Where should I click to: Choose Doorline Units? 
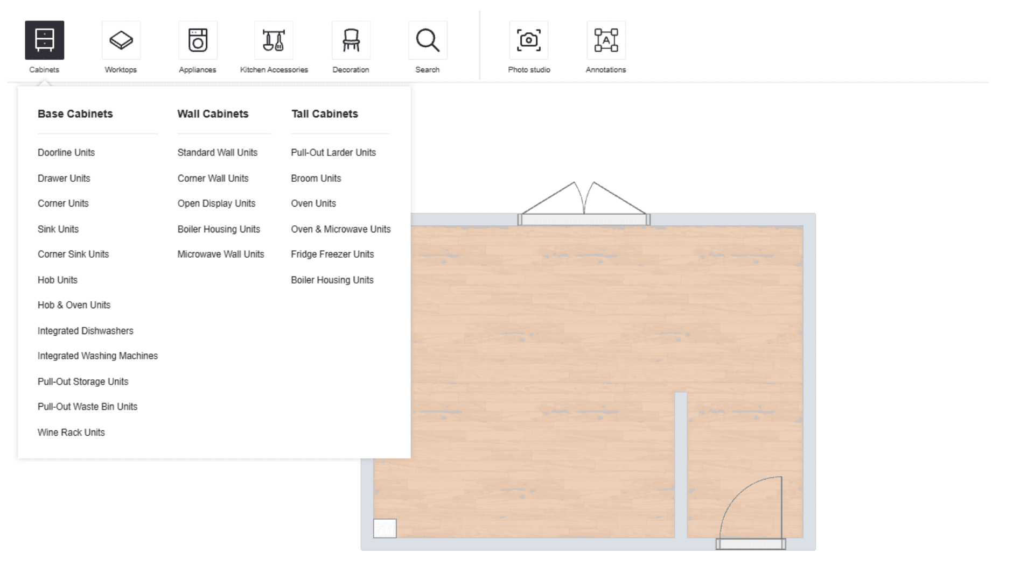pyautogui.click(x=66, y=153)
